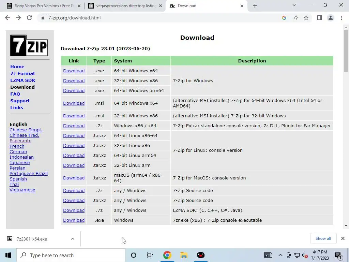The height and width of the screenshot is (262, 349).
Task: Open the 7z Format page
Action: click(23, 74)
